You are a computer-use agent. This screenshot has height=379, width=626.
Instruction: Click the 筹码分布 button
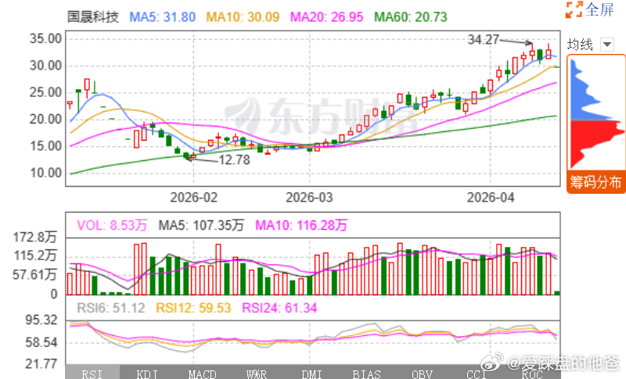595,183
